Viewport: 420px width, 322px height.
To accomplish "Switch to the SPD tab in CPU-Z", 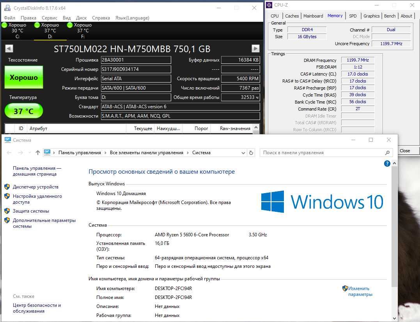I will coord(353,16).
